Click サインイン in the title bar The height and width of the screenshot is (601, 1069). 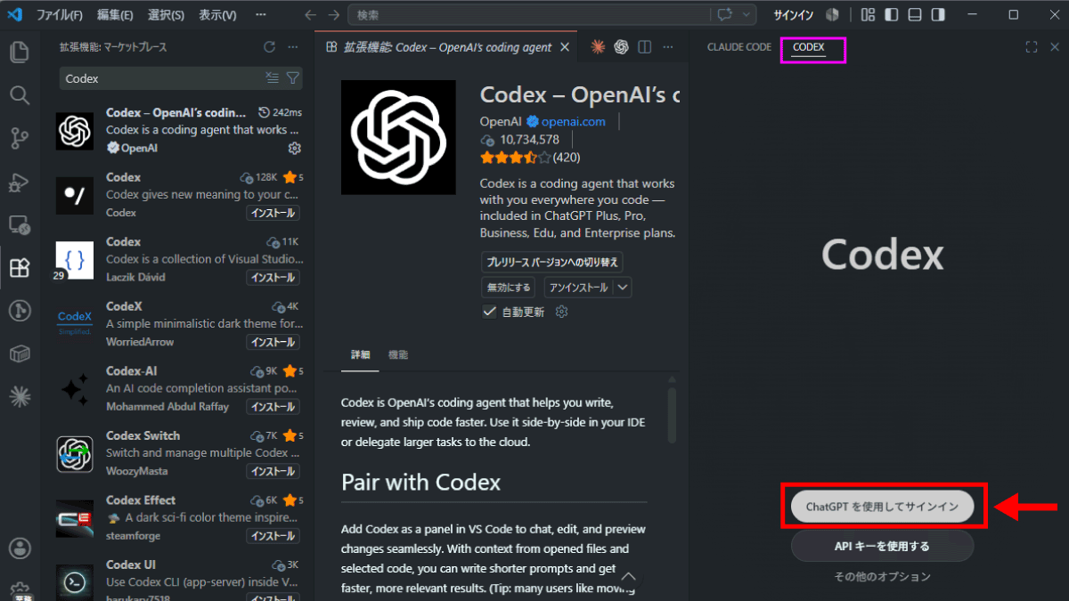793,15
